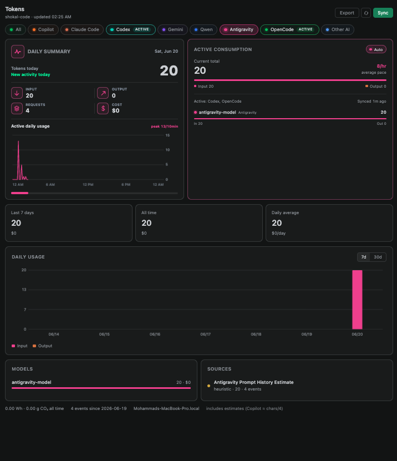Image resolution: width=397 pixels, height=461 pixels.
Task: Select the Codex active filter chip
Action: pos(131,30)
